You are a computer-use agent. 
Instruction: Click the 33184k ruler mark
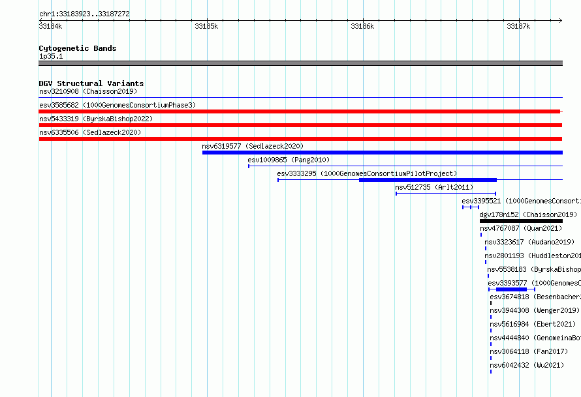50,26
